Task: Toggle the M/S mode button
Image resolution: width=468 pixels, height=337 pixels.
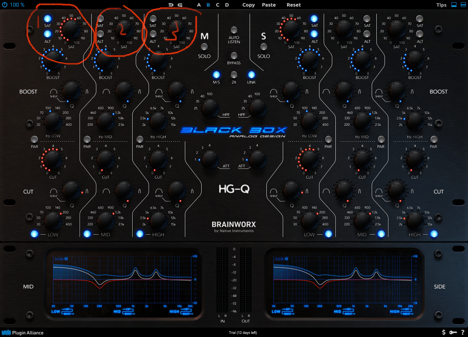Action: point(216,75)
